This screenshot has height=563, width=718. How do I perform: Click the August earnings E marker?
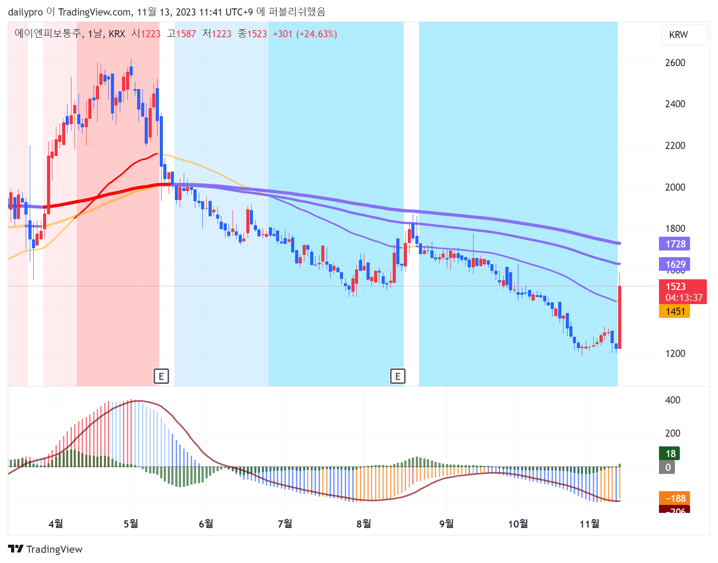click(398, 376)
